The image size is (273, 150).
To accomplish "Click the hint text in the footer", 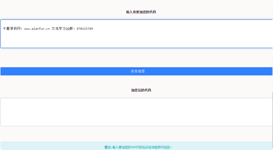I will pos(138,147).
